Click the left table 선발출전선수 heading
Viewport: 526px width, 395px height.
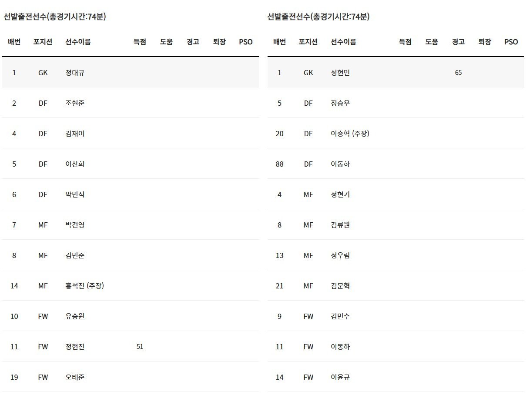[55, 17]
